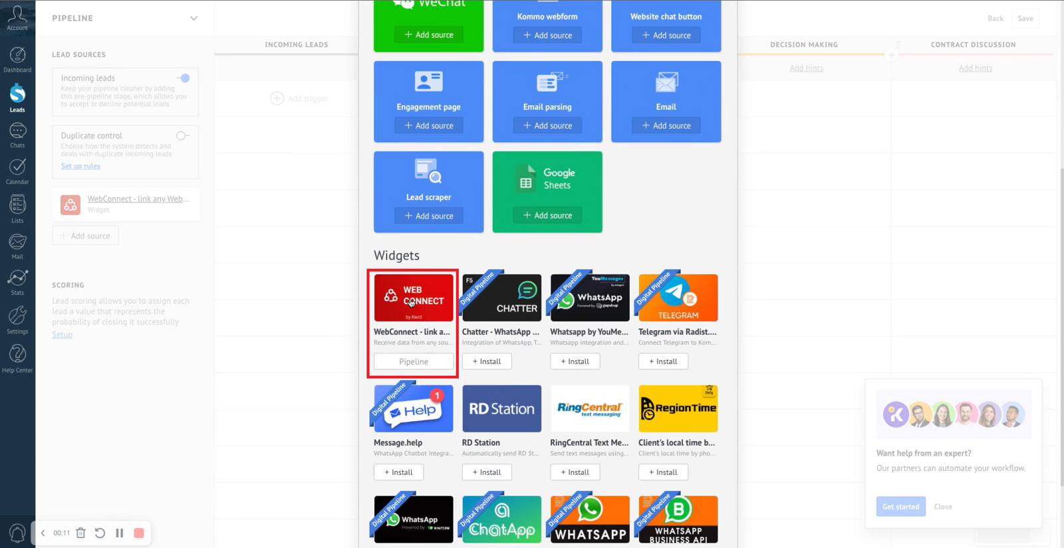Toggle the Incoming leads switch

183,78
